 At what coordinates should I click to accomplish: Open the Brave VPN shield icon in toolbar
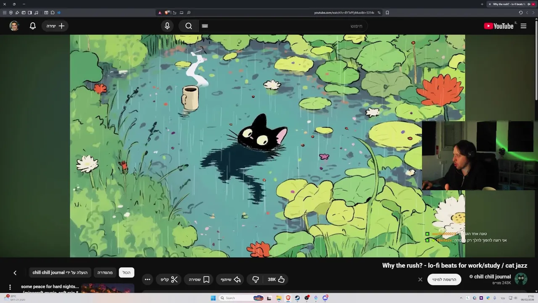tap(11, 13)
